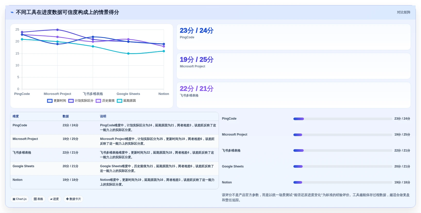Select the cyan 延期原因 point above PingCode
This screenshot has height=213, width=421.
coord(22,39)
